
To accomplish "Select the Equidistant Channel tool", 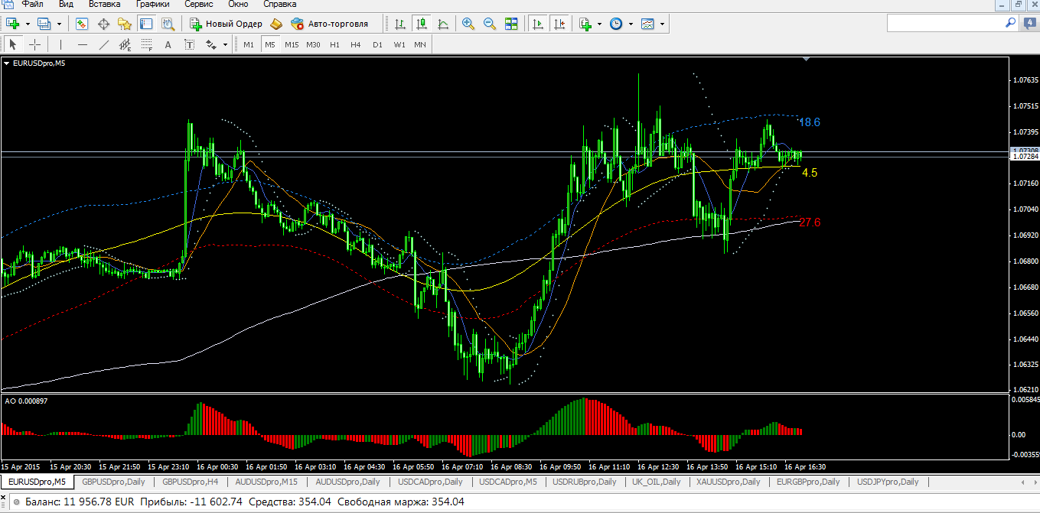I will tap(125, 44).
